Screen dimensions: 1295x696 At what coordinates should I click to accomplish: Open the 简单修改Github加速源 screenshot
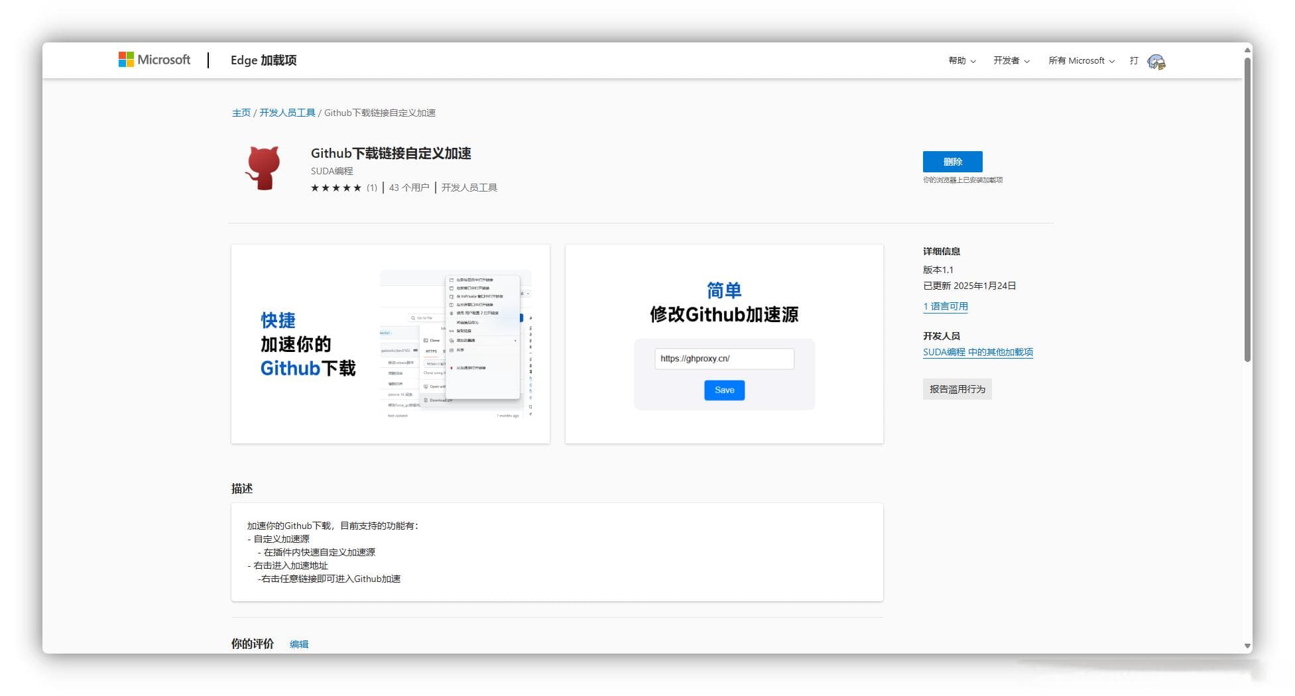[724, 344]
